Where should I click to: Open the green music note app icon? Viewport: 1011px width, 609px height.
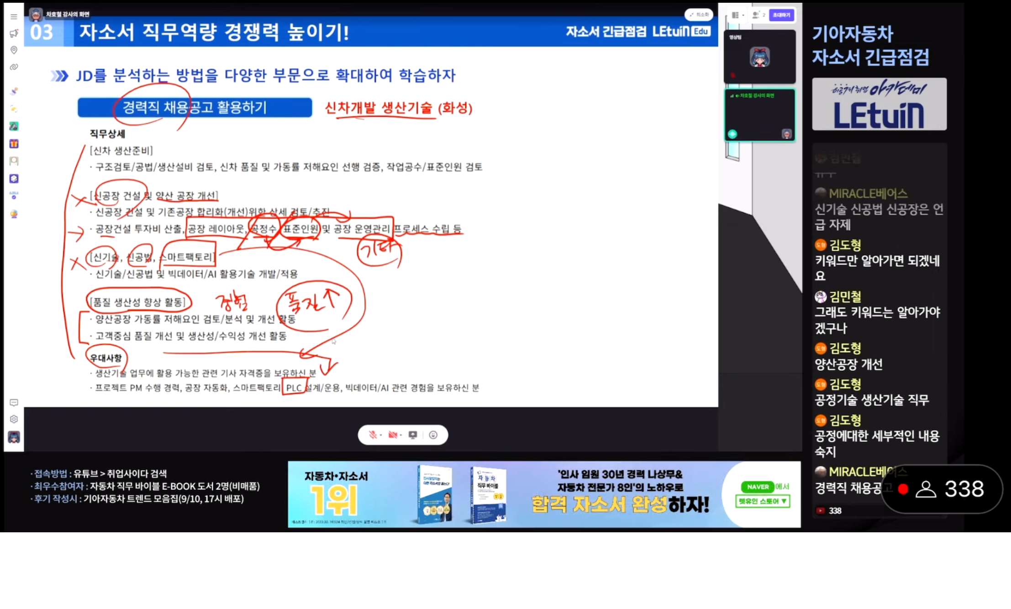coord(14,126)
